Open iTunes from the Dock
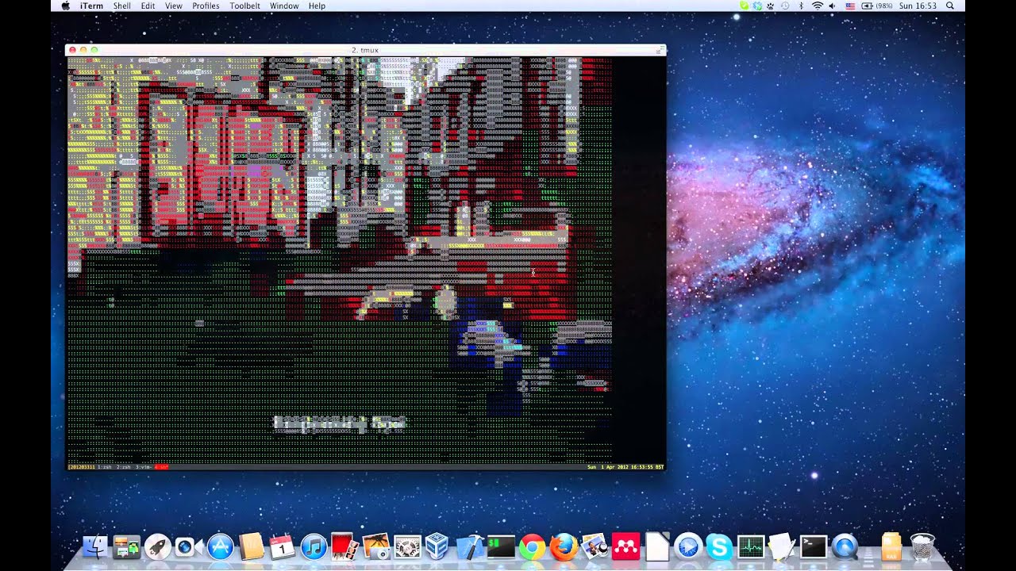 314,546
